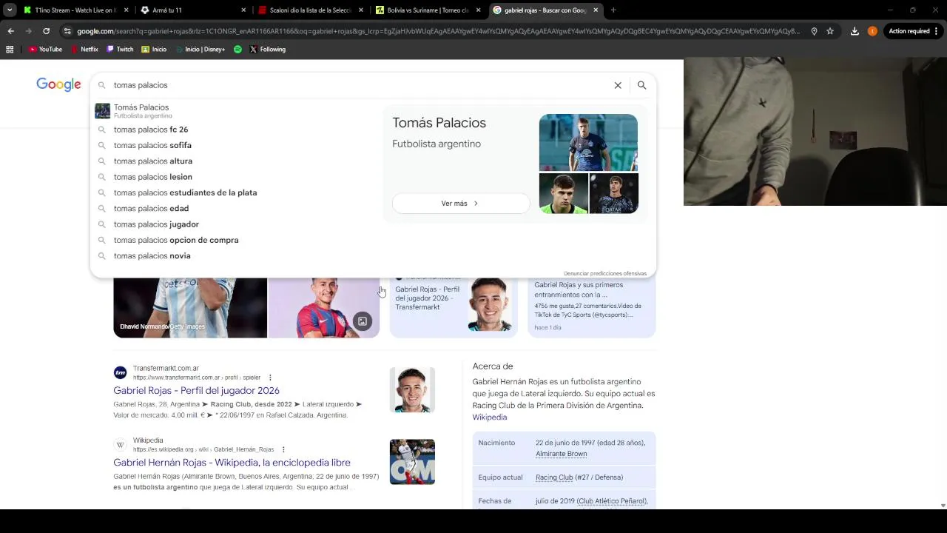Open site information icon in address bar
The height and width of the screenshot is (533, 947).
pos(67,31)
